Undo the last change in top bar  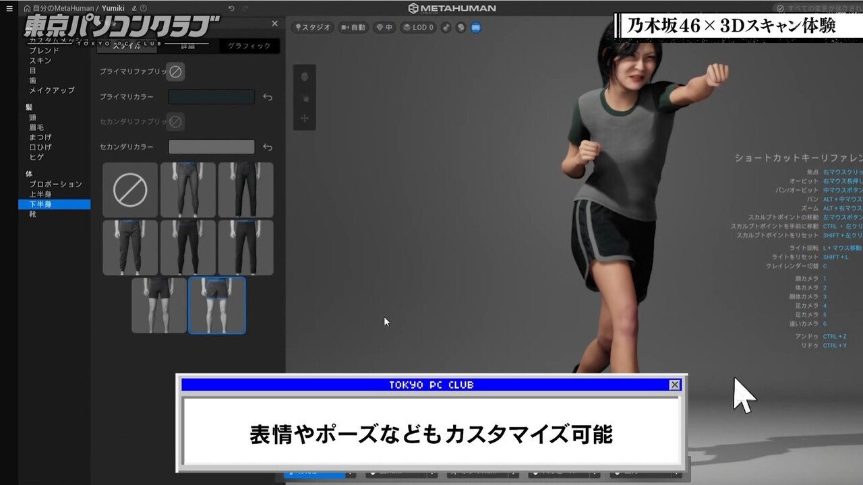pyautogui.click(x=231, y=8)
